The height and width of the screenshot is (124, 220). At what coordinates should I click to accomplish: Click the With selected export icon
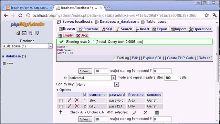(x=157, y=113)
